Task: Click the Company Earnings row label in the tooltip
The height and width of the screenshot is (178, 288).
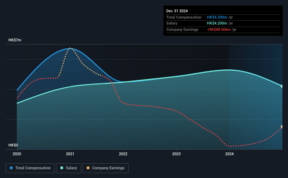Action: click(182, 29)
